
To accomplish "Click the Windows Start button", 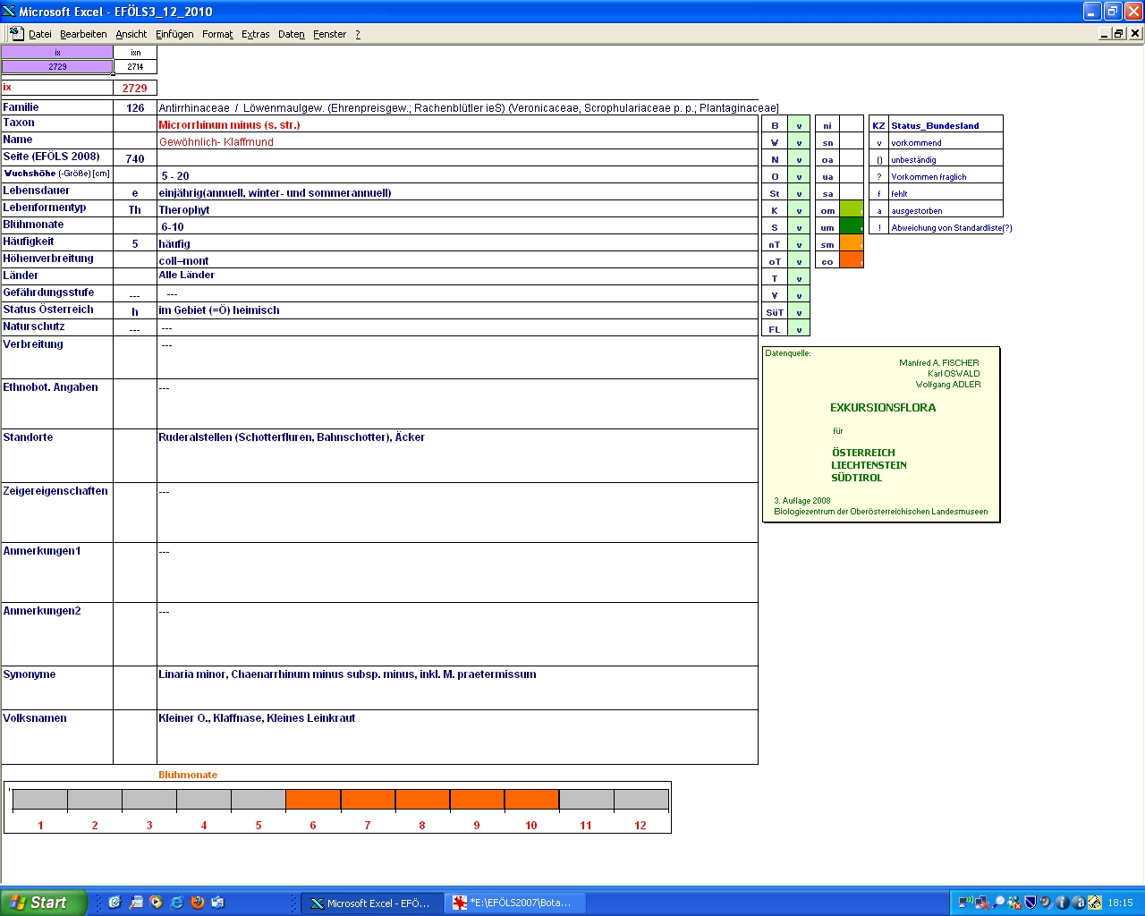I will click(x=44, y=903).
